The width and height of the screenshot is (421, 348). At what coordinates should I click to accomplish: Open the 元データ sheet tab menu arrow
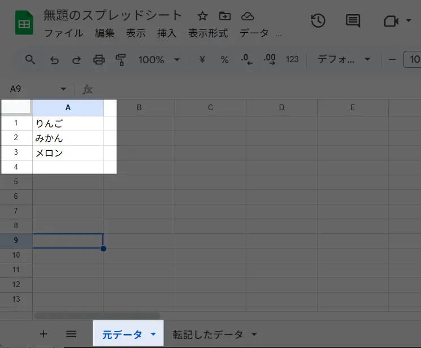(x=153, y=334)
